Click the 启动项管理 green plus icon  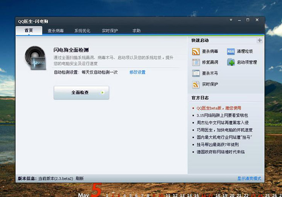point(231,62)
